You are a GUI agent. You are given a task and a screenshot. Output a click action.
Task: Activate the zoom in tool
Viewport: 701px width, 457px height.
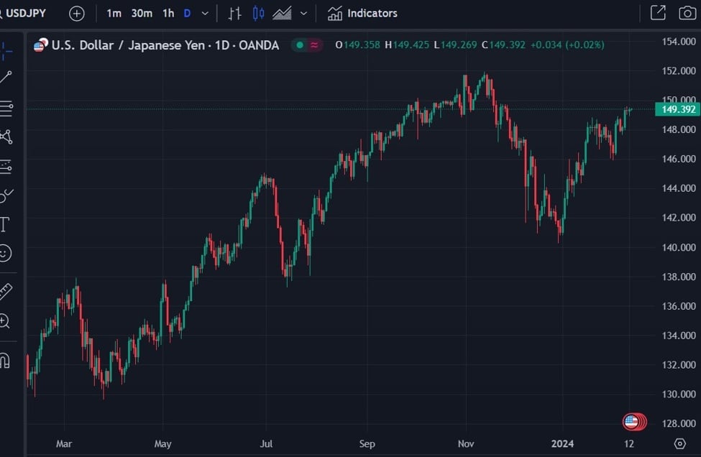(5, 320)
